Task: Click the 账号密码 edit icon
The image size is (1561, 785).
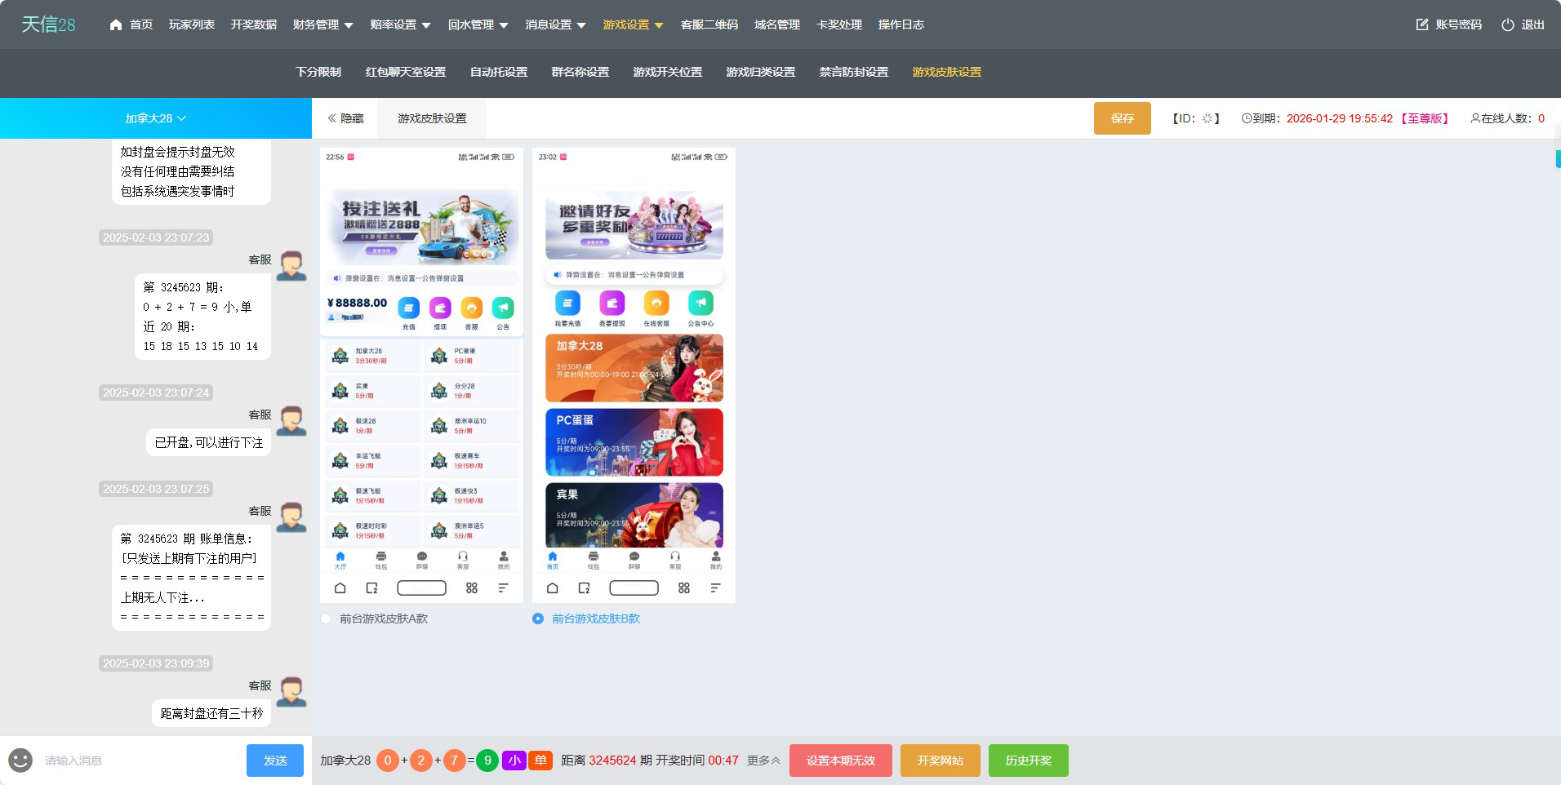Action: tap(1422, 24)
